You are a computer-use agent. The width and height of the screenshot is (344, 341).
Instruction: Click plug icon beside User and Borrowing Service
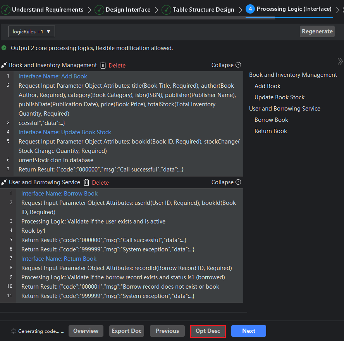pos(4,182)
